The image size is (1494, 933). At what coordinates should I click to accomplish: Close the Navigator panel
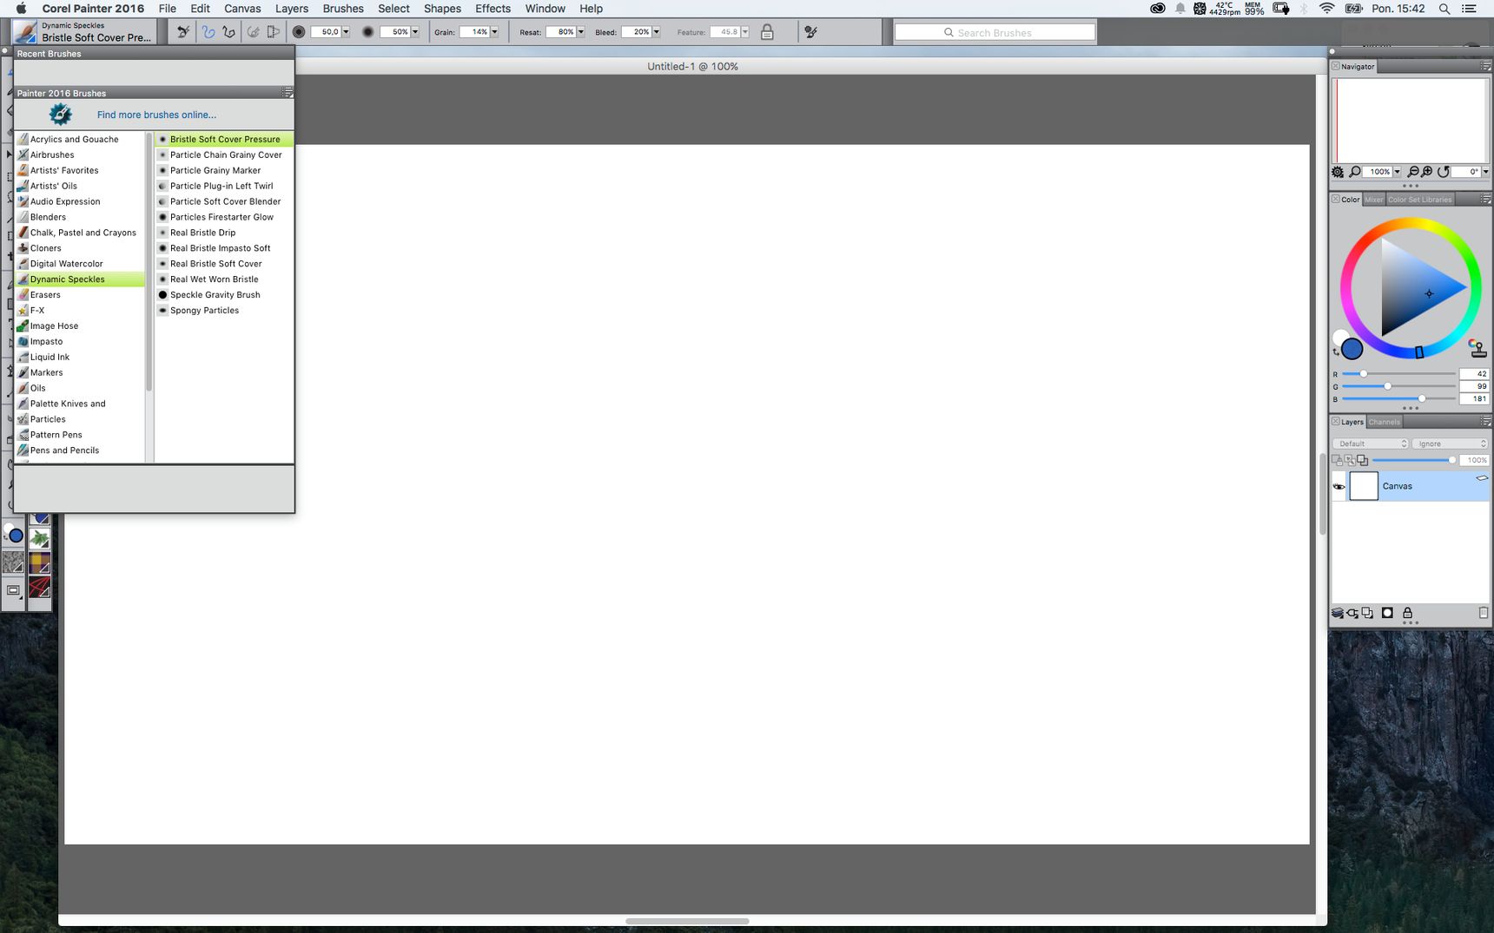click(x=1336, y=67)
